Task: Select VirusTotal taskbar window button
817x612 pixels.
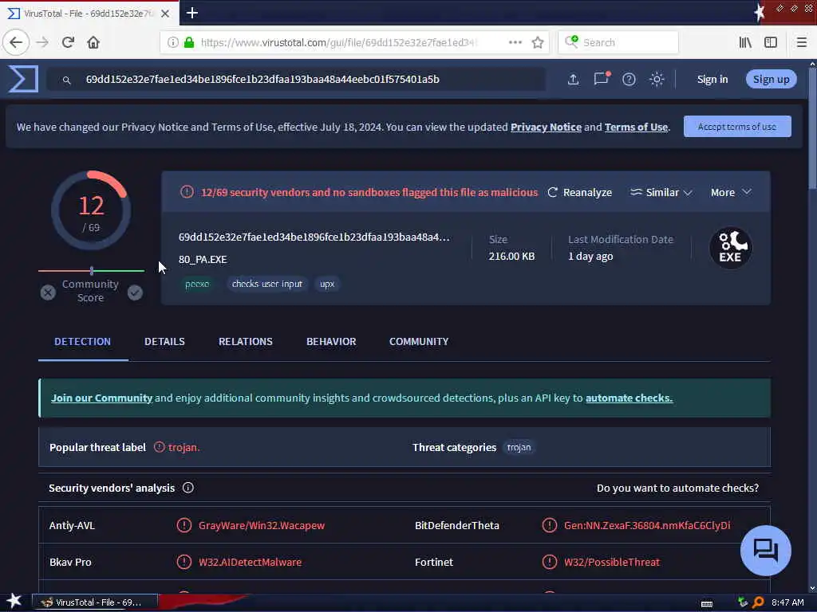Action: click(x=95, y=602)
